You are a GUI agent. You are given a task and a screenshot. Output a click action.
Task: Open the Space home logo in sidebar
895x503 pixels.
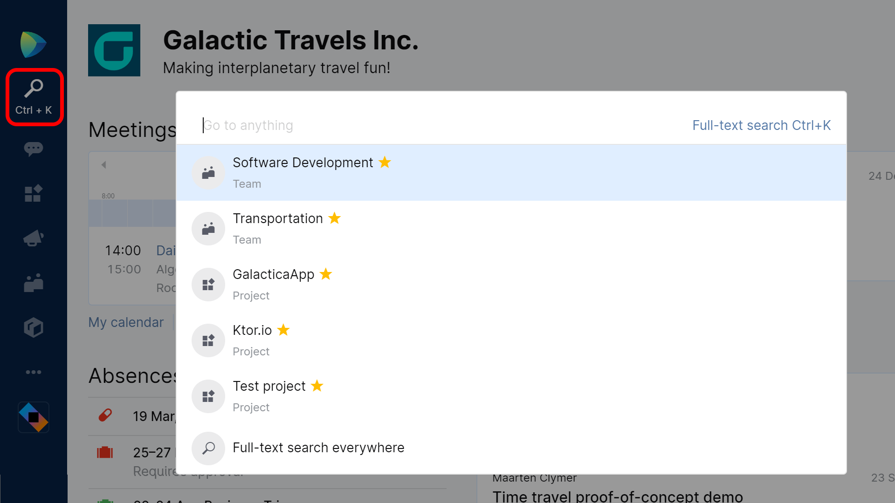(x=34, y=45)
